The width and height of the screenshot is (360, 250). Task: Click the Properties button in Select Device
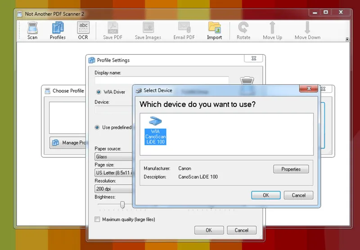[291, 169]
